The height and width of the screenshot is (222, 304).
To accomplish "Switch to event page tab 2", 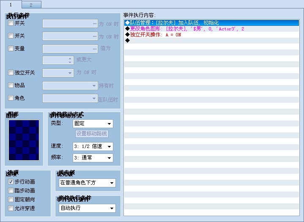I will 31,5.
